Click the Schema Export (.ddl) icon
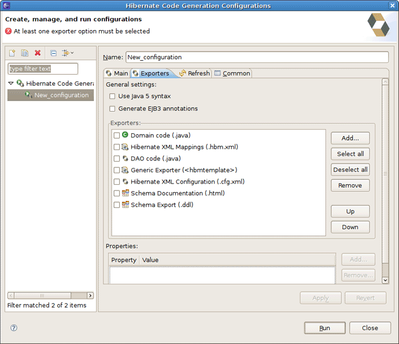The image size is (399, 344). coord(125,204)
